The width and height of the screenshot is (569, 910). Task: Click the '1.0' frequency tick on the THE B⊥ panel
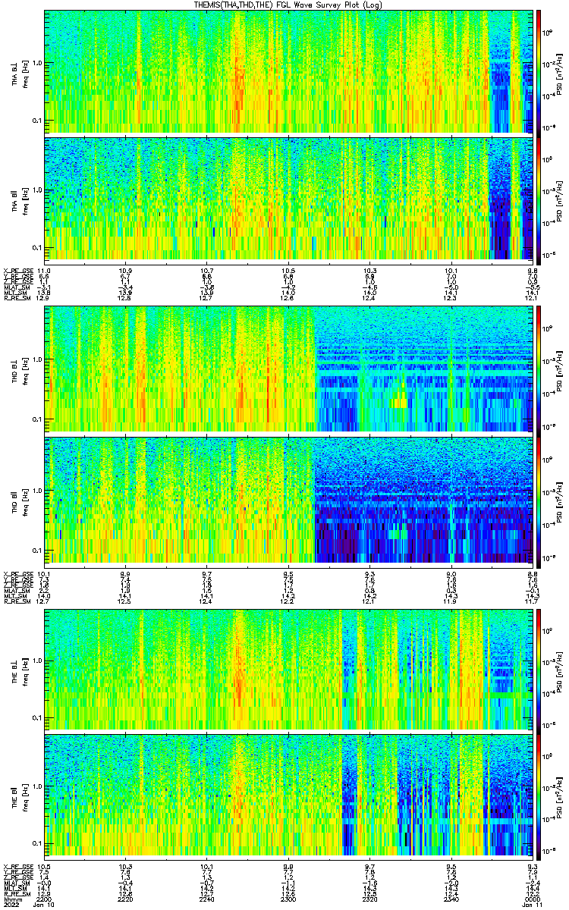pyautogui.click(x=37, y=661)
